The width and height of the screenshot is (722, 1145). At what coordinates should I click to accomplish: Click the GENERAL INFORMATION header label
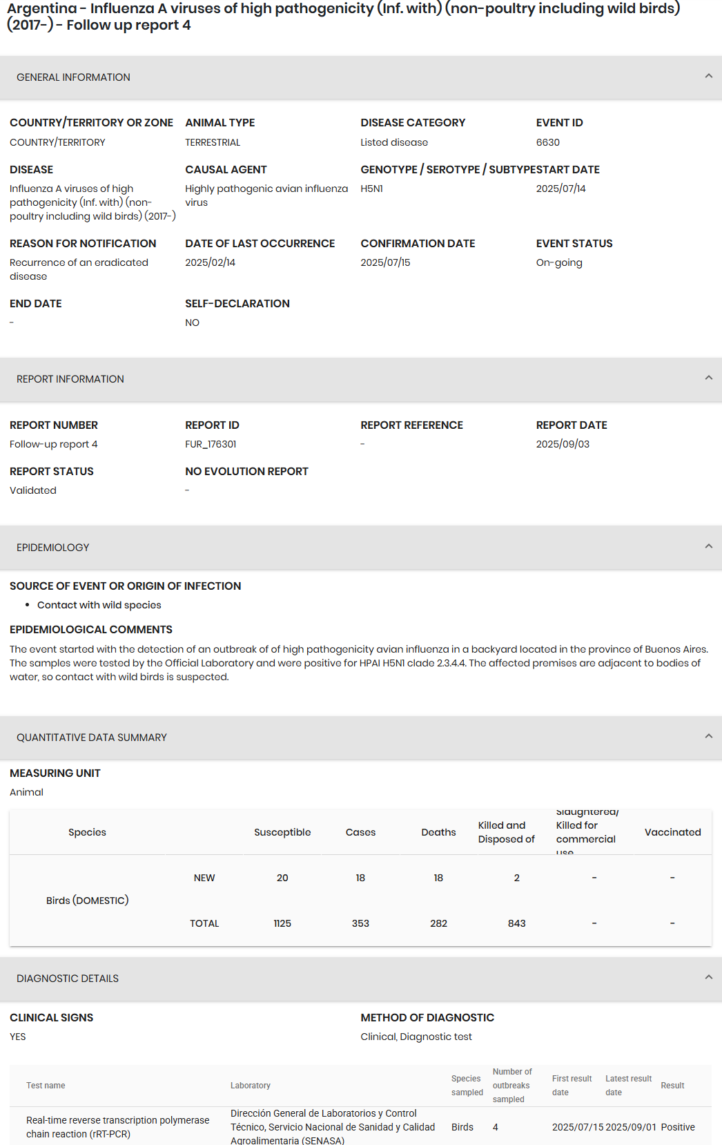click(x=73, y=77)
